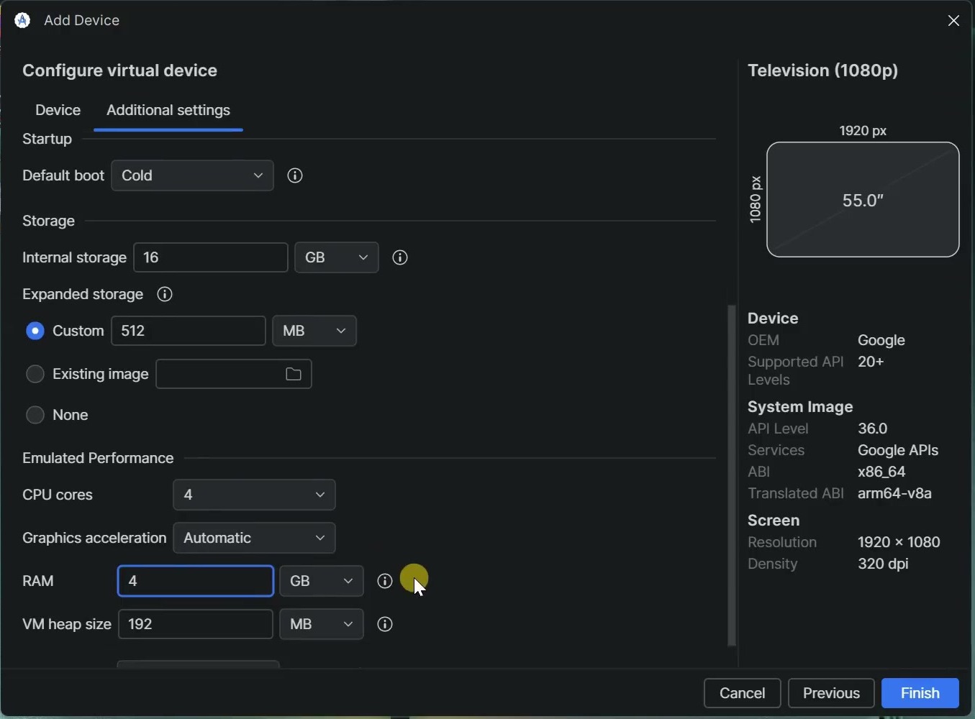This screenshot has height=719, width=975.
Task: Show Internal storage info tooltip icon
Action: (x=401, y=258)
